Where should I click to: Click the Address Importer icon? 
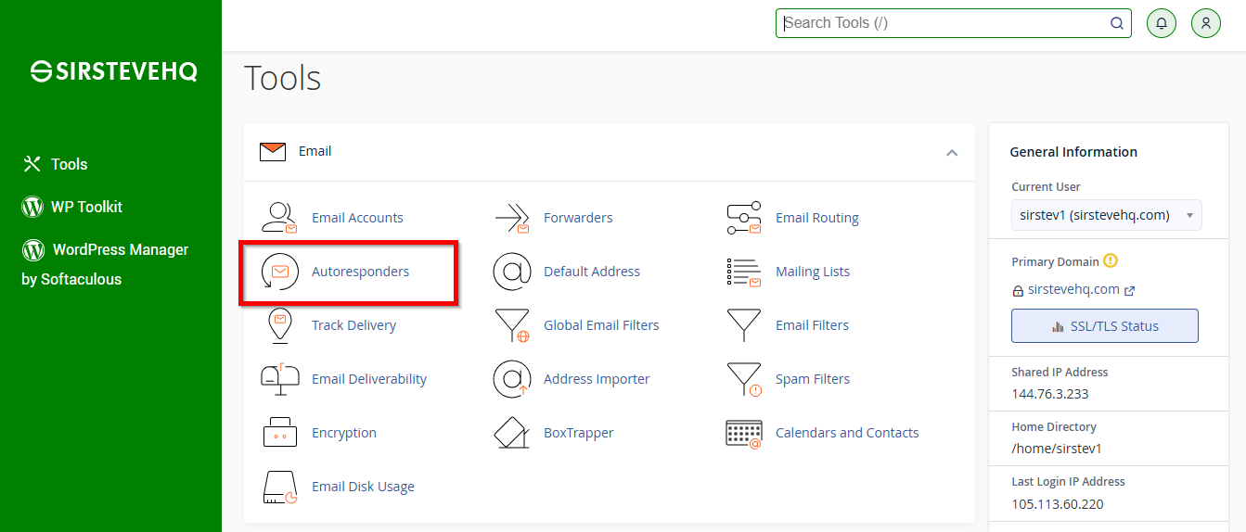[x=511, y=379]
